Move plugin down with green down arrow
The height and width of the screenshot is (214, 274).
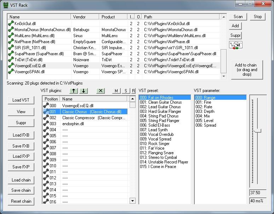point(84,91)
